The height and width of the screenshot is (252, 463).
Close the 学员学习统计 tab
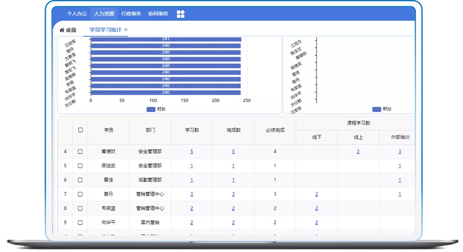coord(126,30)
